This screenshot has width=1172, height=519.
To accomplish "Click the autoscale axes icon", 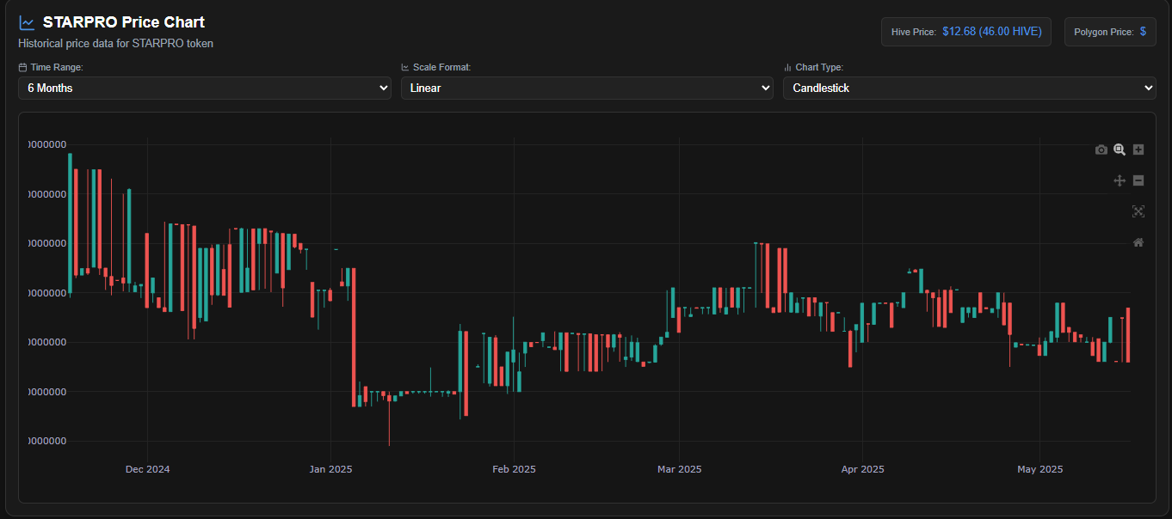I will point(1138,211).
